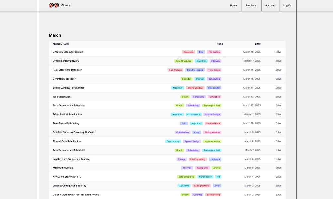
Task: Click the Data Processing tag
Action: (x=195, y=70)
